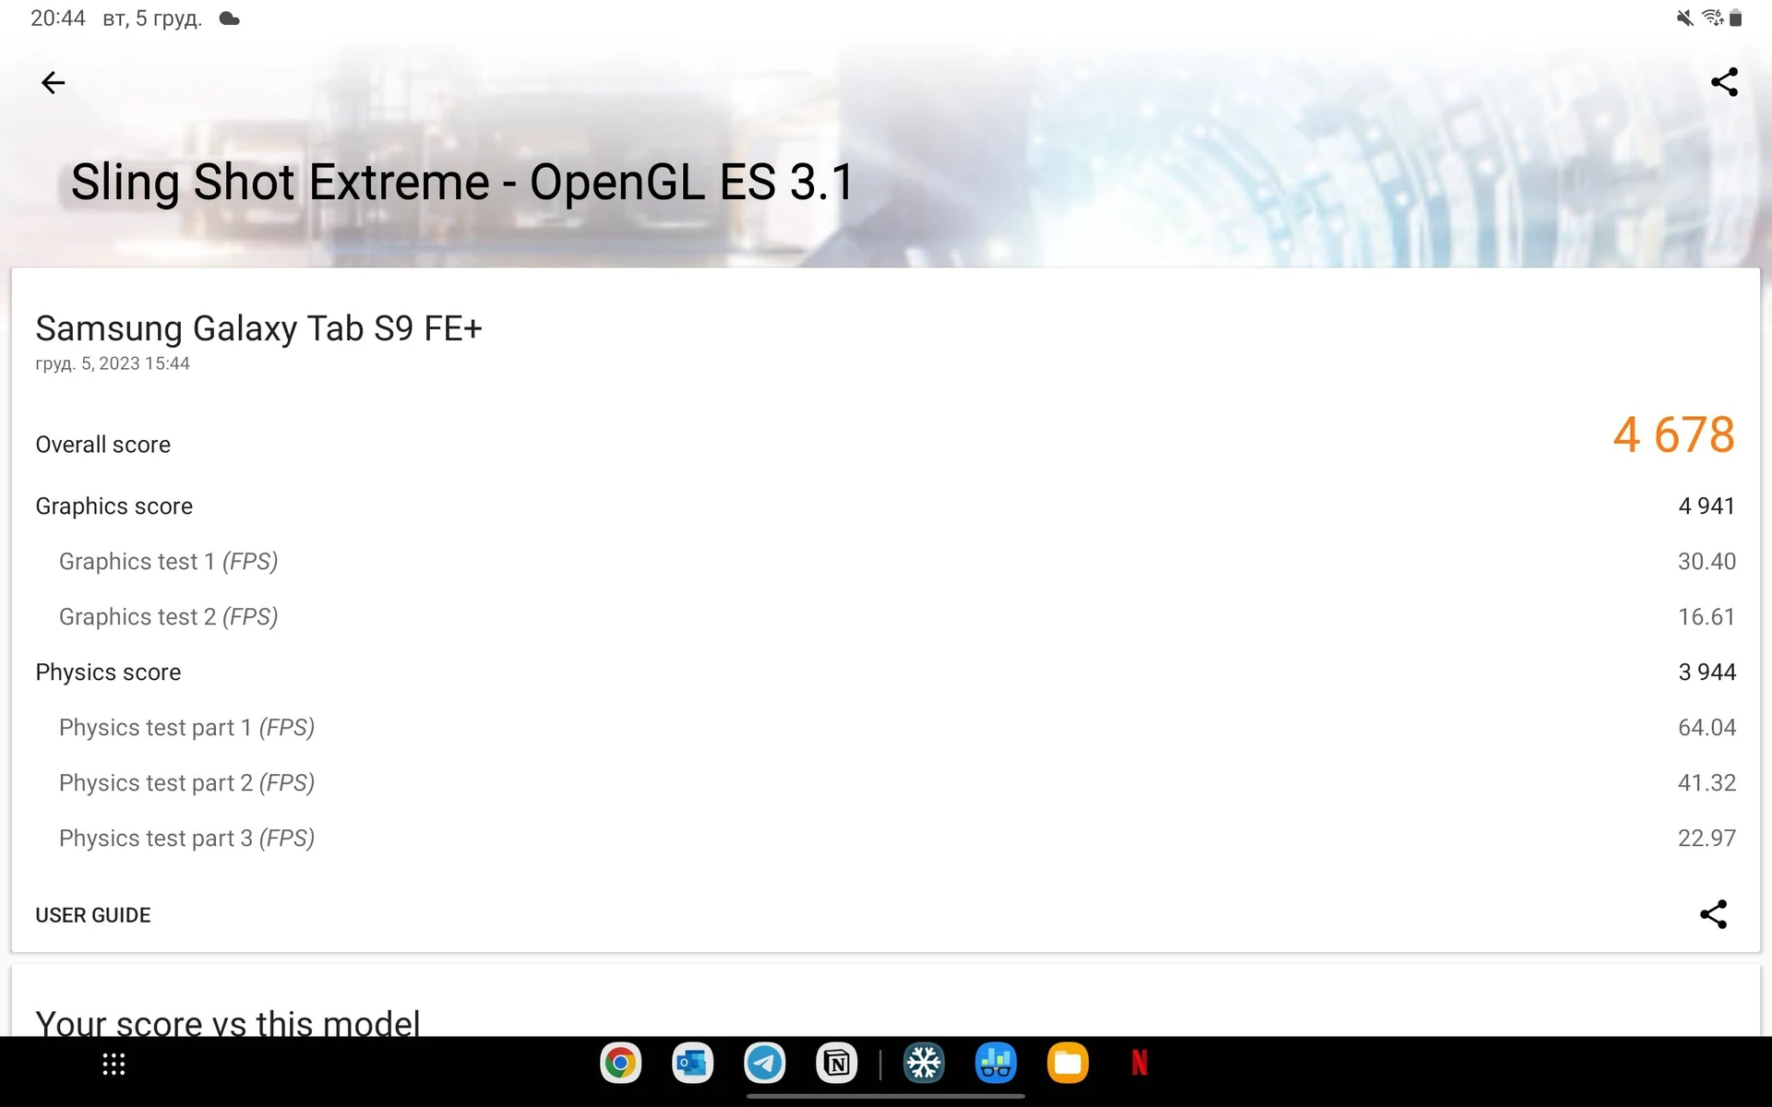1772x1107 pixels.
Task: Open the app drawer grid icon
Action: (114, 1065)
